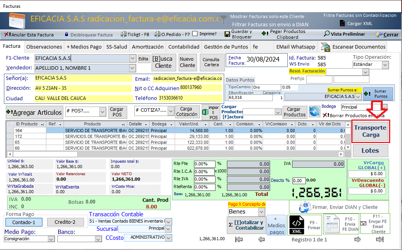Switch to the Observaciones tab
402x250 pixels.
click(x=44, y=47)
